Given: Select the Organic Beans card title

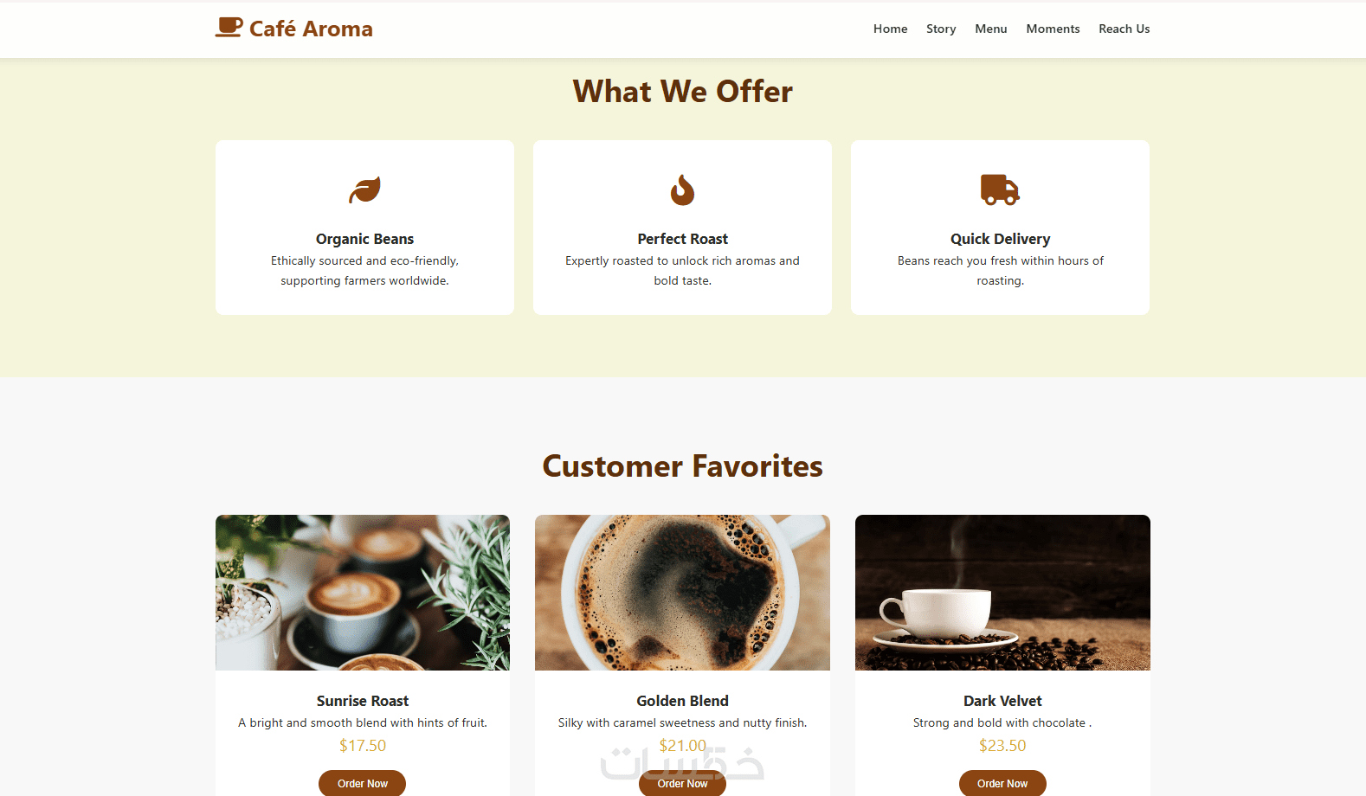Looking at the screenshot, I should click(364, 239).
